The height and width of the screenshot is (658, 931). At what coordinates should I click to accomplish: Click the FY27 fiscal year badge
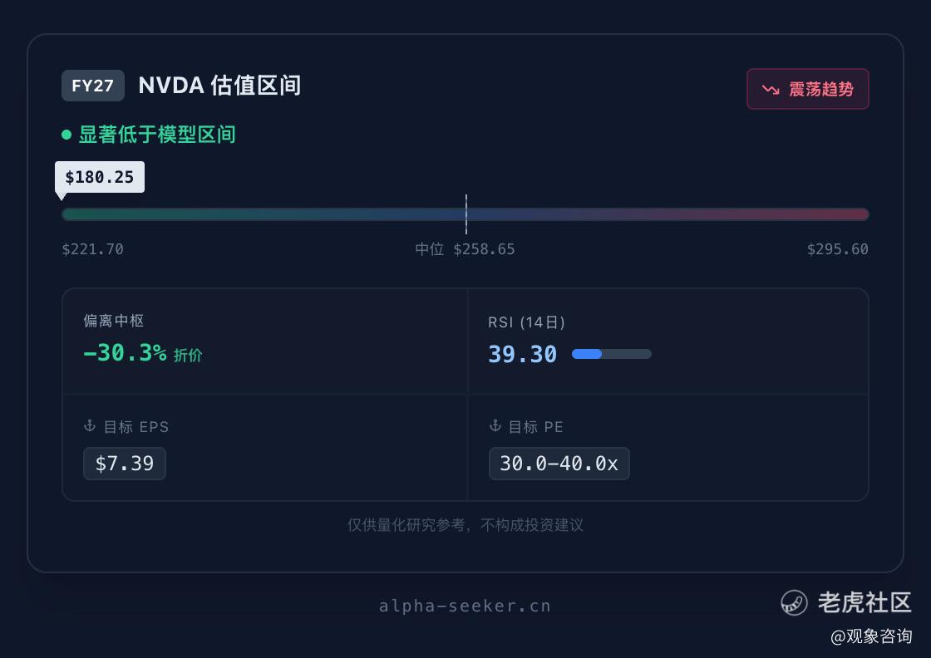[x=92, y=86]
